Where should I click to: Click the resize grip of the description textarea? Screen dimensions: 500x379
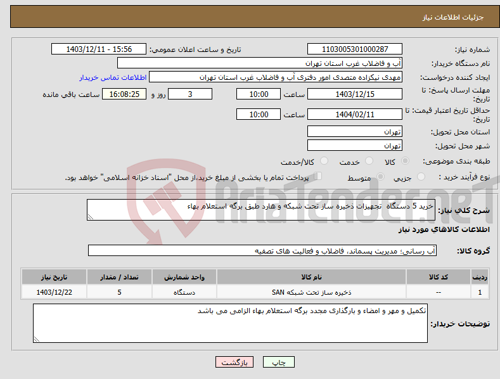point(91,217)
